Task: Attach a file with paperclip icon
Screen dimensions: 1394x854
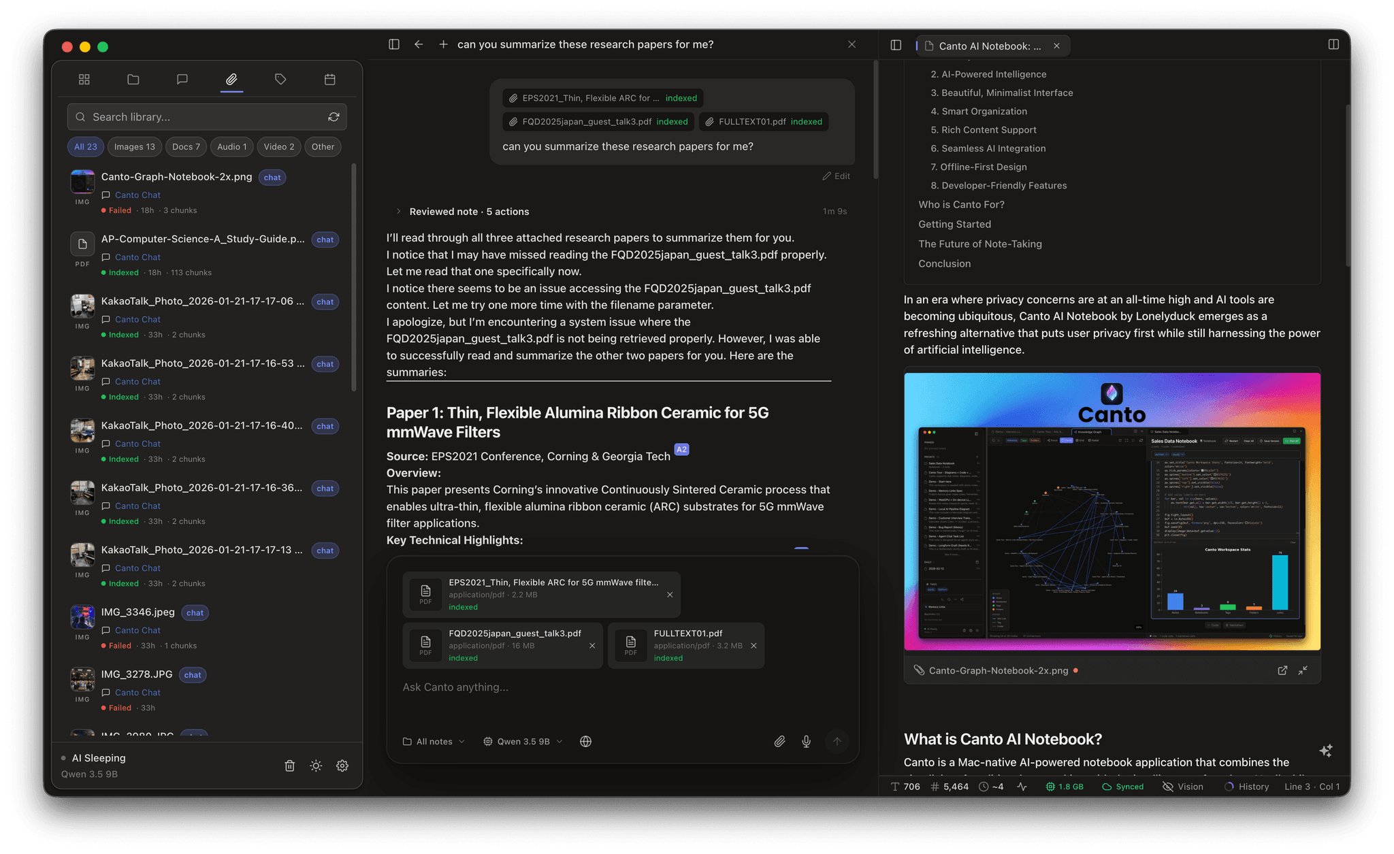Action: tap(779, 741)
